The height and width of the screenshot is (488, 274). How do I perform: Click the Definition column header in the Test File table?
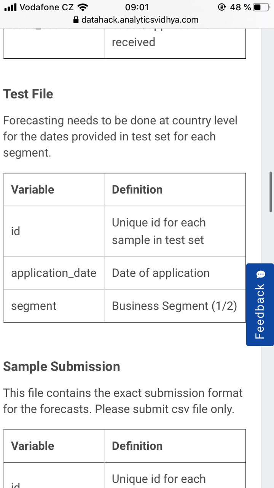pos(175,189)
